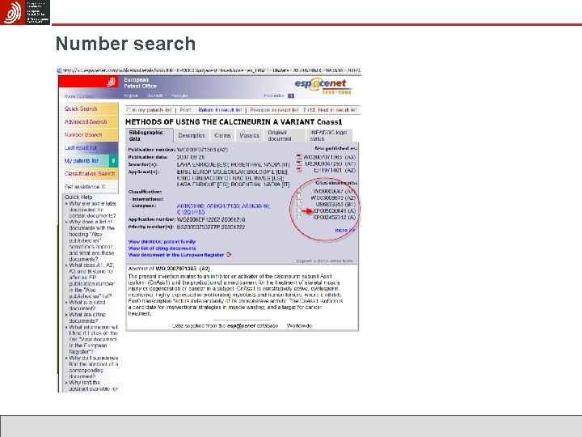
Task: Click the slide header EPO logo
Action: tap(25, 12)
